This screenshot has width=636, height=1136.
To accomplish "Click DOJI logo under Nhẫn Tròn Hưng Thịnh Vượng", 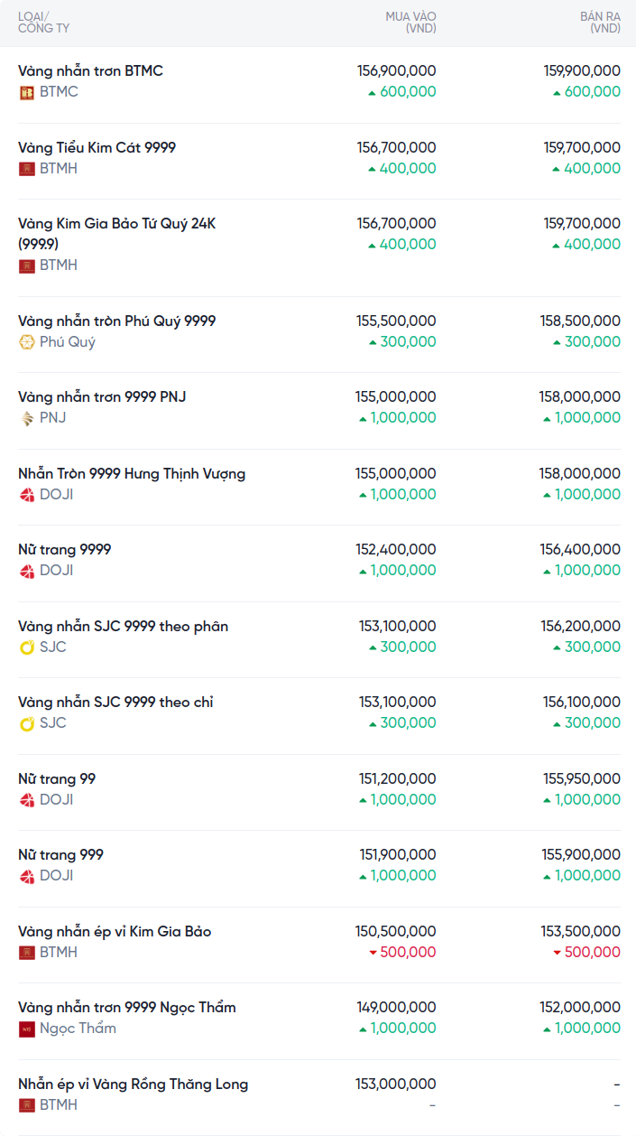I will click(x=27, y=495).
